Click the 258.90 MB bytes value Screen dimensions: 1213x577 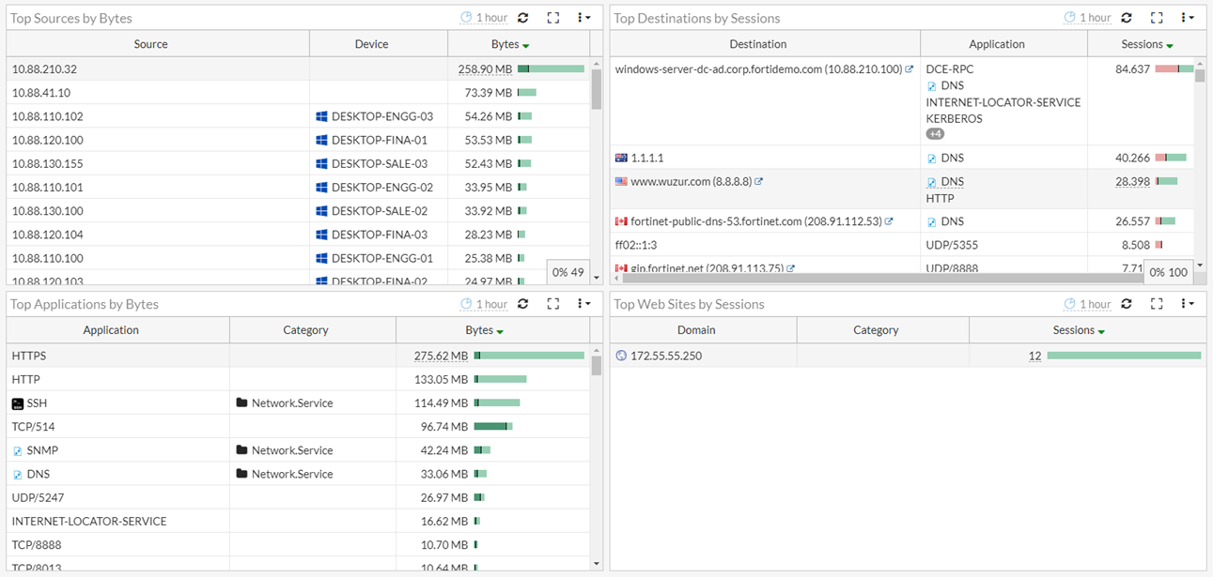coord(485,69)
